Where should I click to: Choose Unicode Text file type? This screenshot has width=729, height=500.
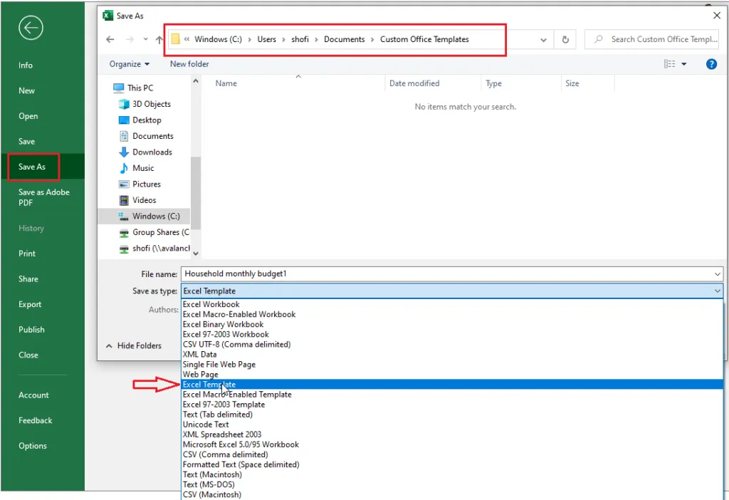pyautogui.click(x=452, y=425)
